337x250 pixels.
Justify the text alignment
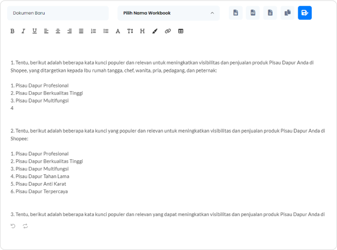point(81,31)
